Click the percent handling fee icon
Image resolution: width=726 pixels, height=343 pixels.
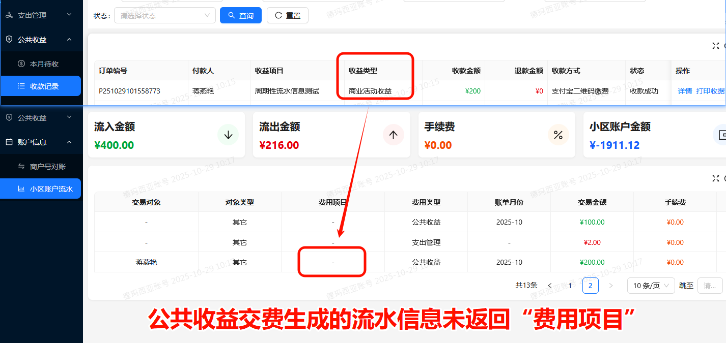(558, 135)
